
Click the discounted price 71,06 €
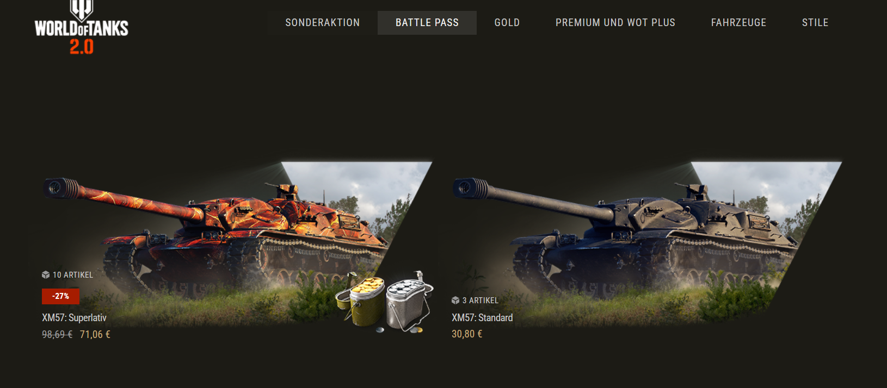point(95,335)
